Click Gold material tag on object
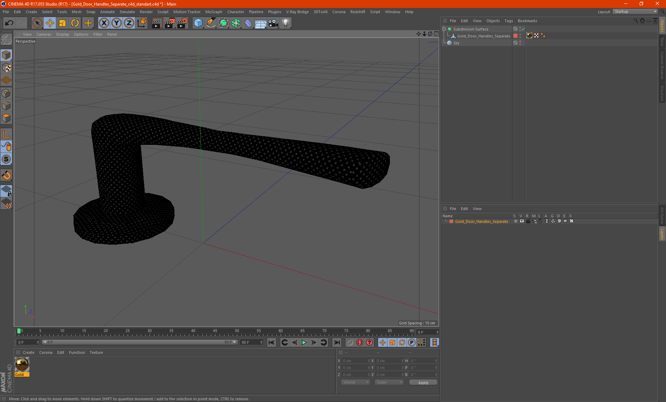This screenshot has height=402, width=666. coord(529,35)
